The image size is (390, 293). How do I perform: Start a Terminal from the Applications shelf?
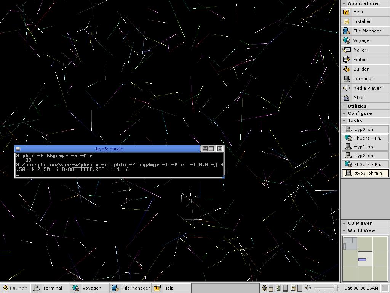pos(365,79)
